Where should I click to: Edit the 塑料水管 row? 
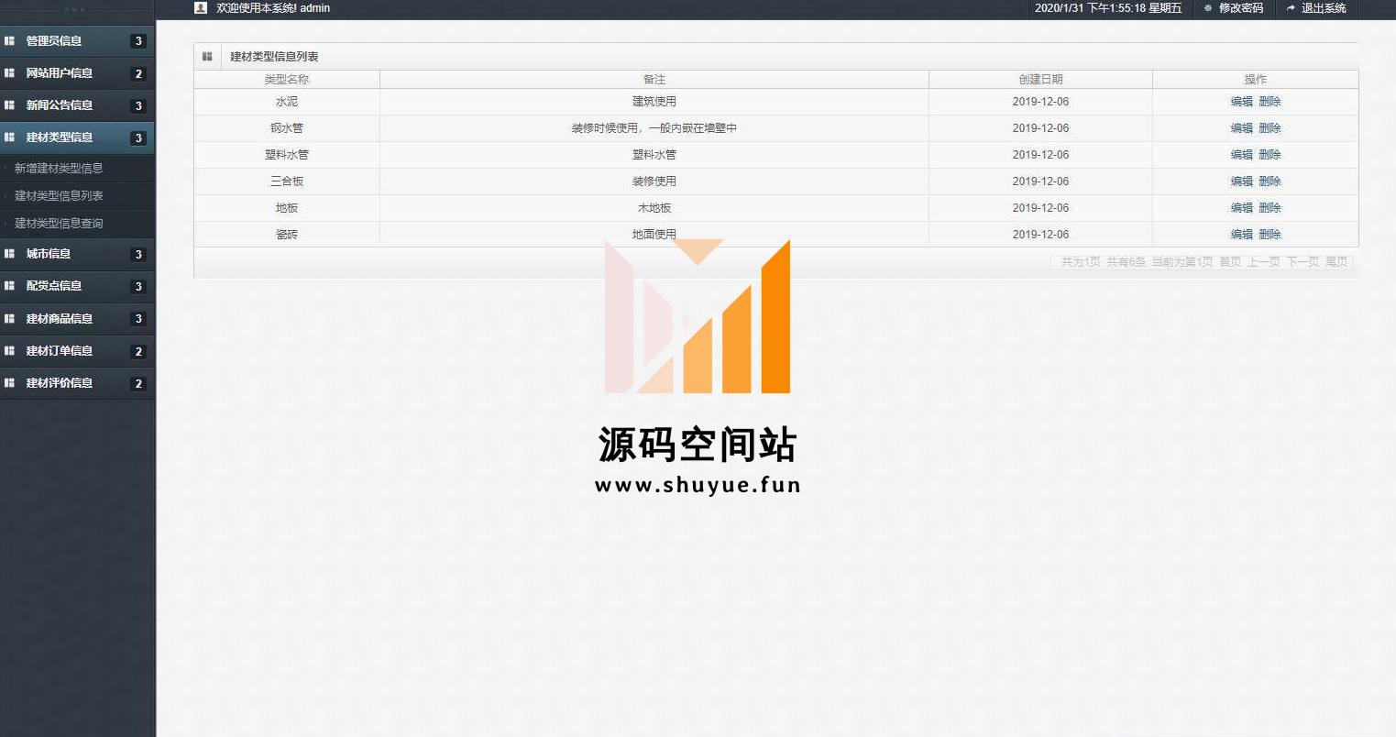point(1242,155)
